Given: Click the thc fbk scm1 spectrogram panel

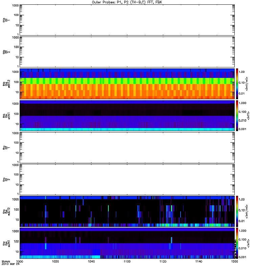Looking at the screenshot, I should tap(127, 243).
